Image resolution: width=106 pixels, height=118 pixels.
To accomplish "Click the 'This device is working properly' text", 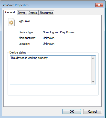I will tap(29, 58).
